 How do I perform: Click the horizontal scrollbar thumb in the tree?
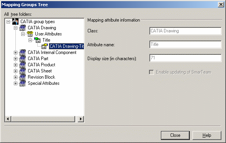tap(43, 119)
